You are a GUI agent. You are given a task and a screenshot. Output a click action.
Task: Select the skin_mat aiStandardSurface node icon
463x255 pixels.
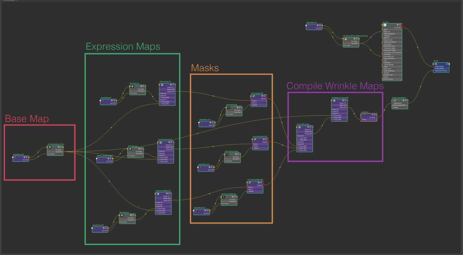[385, 25]
